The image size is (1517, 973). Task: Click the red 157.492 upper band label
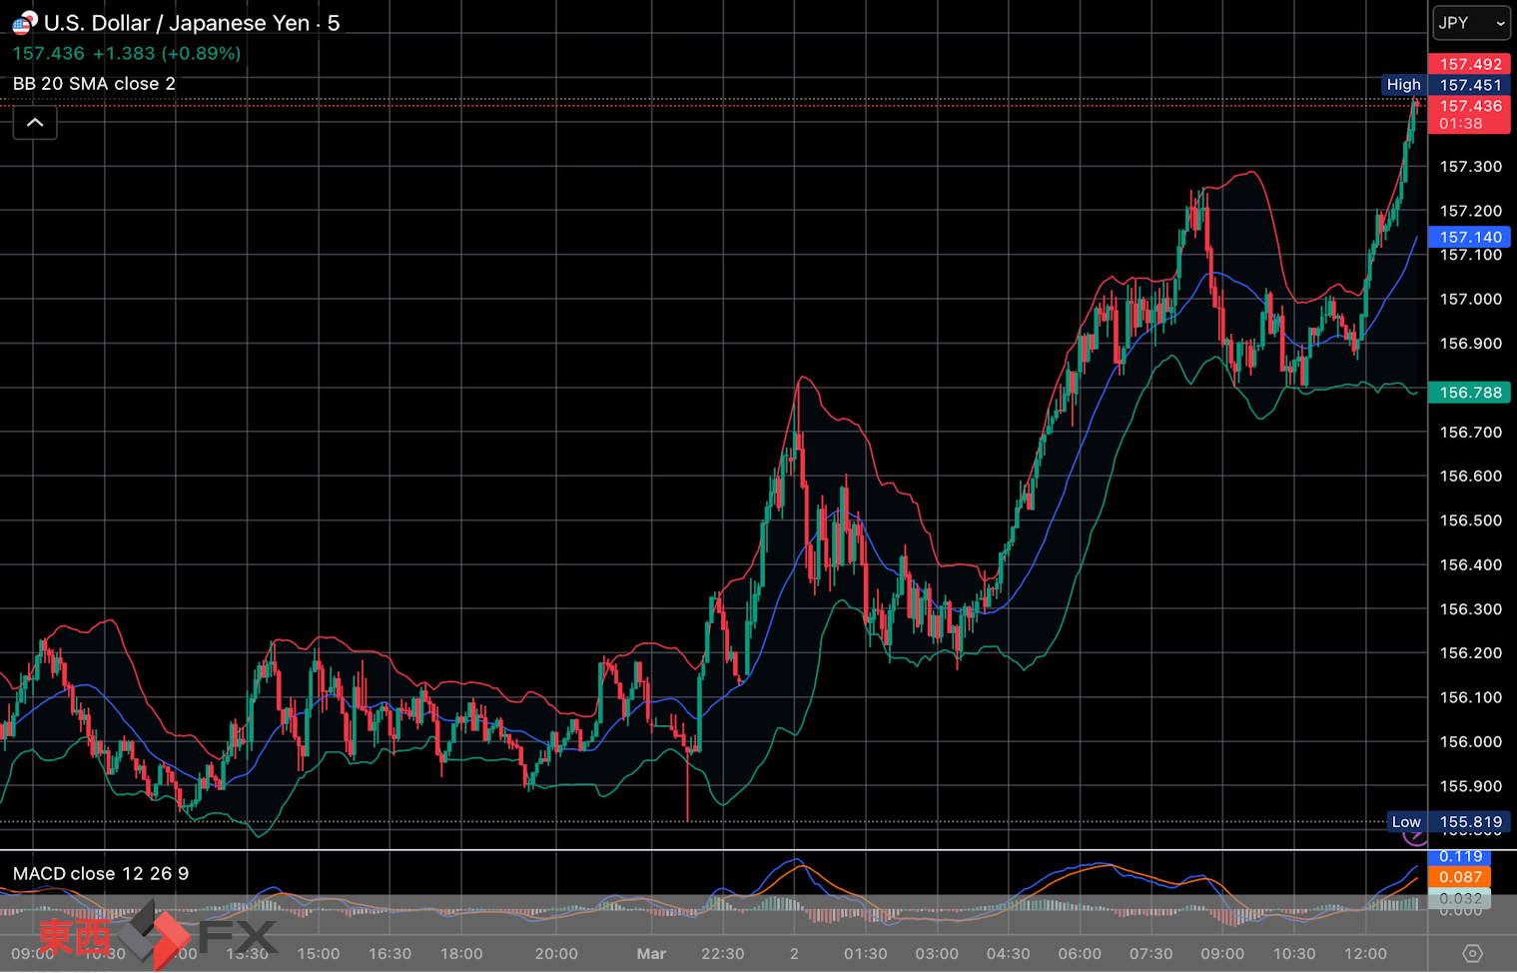1469,64
